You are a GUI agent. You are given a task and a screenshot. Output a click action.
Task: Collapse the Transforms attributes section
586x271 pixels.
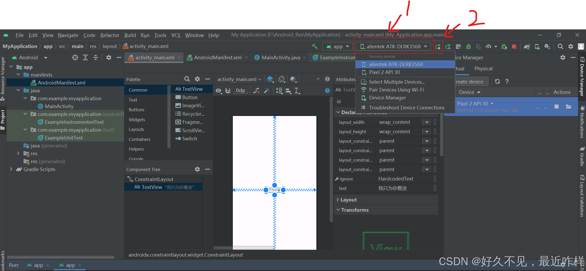(338, 210)
